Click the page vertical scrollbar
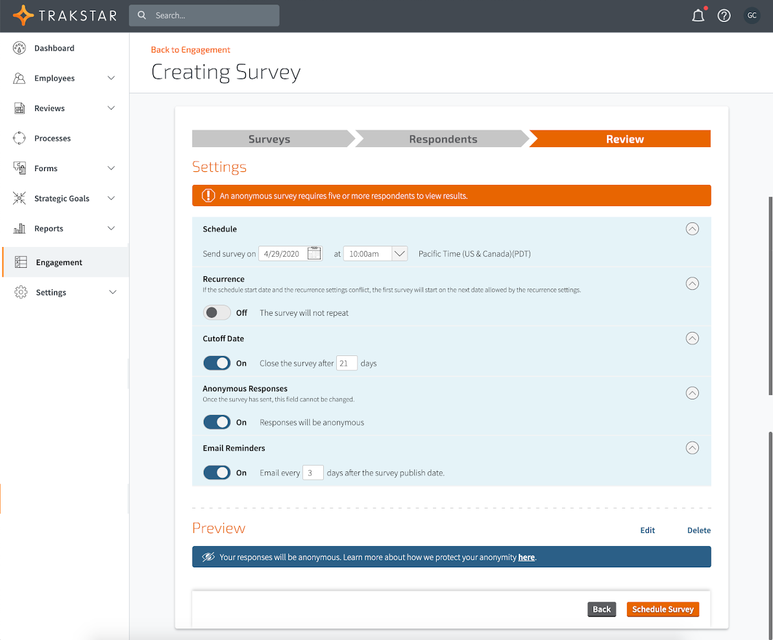The height and width of the screenshot is (640, 773). click(770, 311)
